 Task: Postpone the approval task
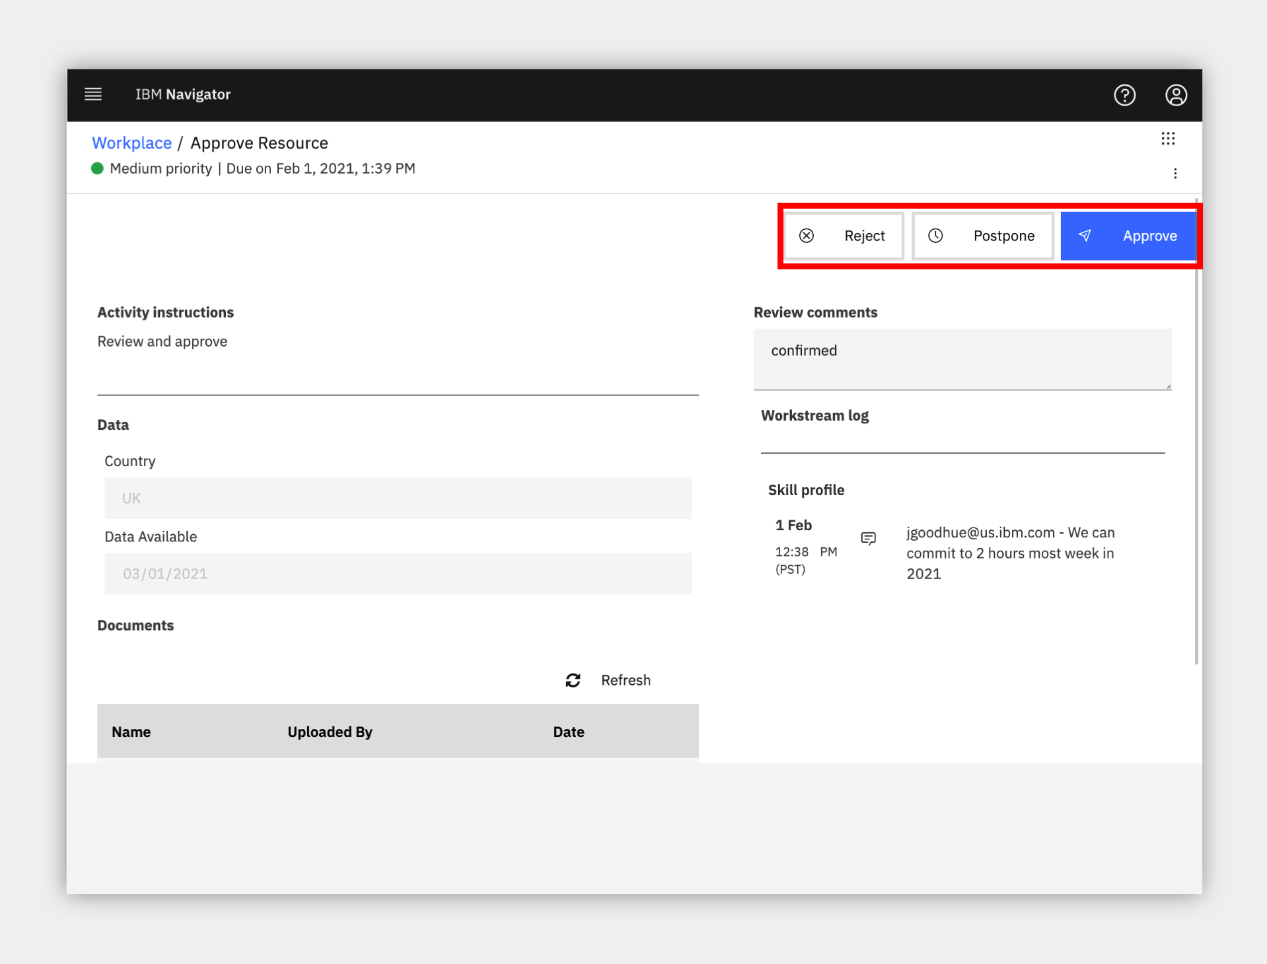tap(982, 236)
